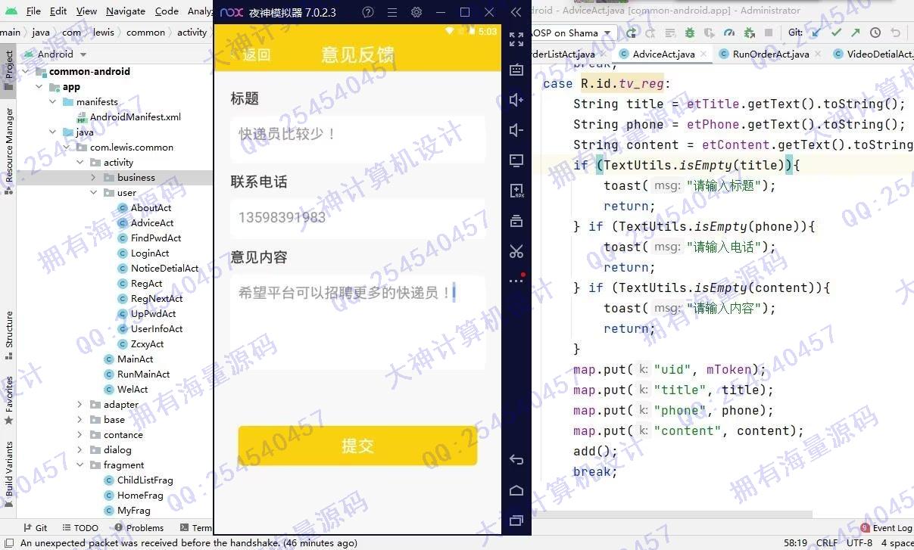Screen dimensions: 914x550
Task: Close the AdviceAct.java tab
Action: tap(703, 54)
